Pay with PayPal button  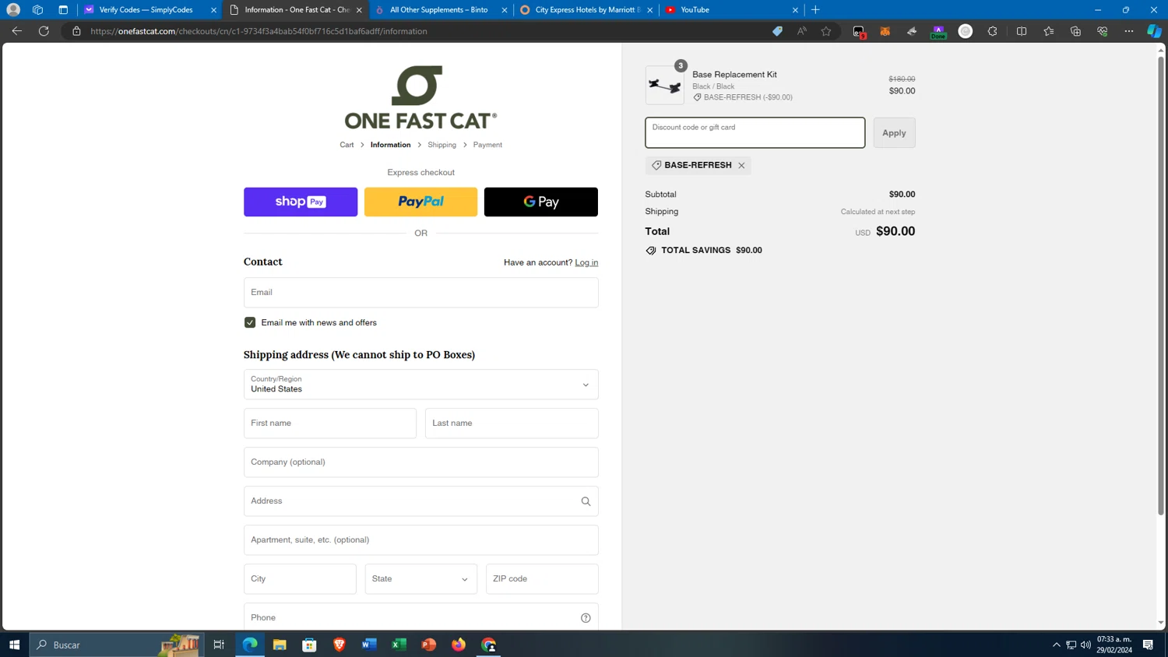coord(420,202)
